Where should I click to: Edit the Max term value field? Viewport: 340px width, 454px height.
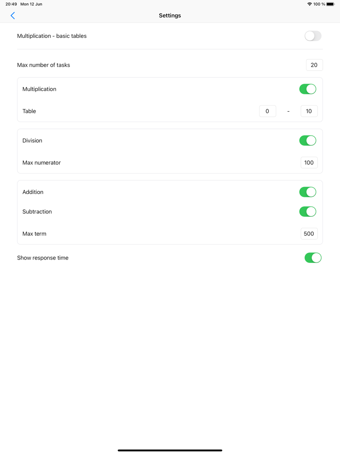pos(309,234)
